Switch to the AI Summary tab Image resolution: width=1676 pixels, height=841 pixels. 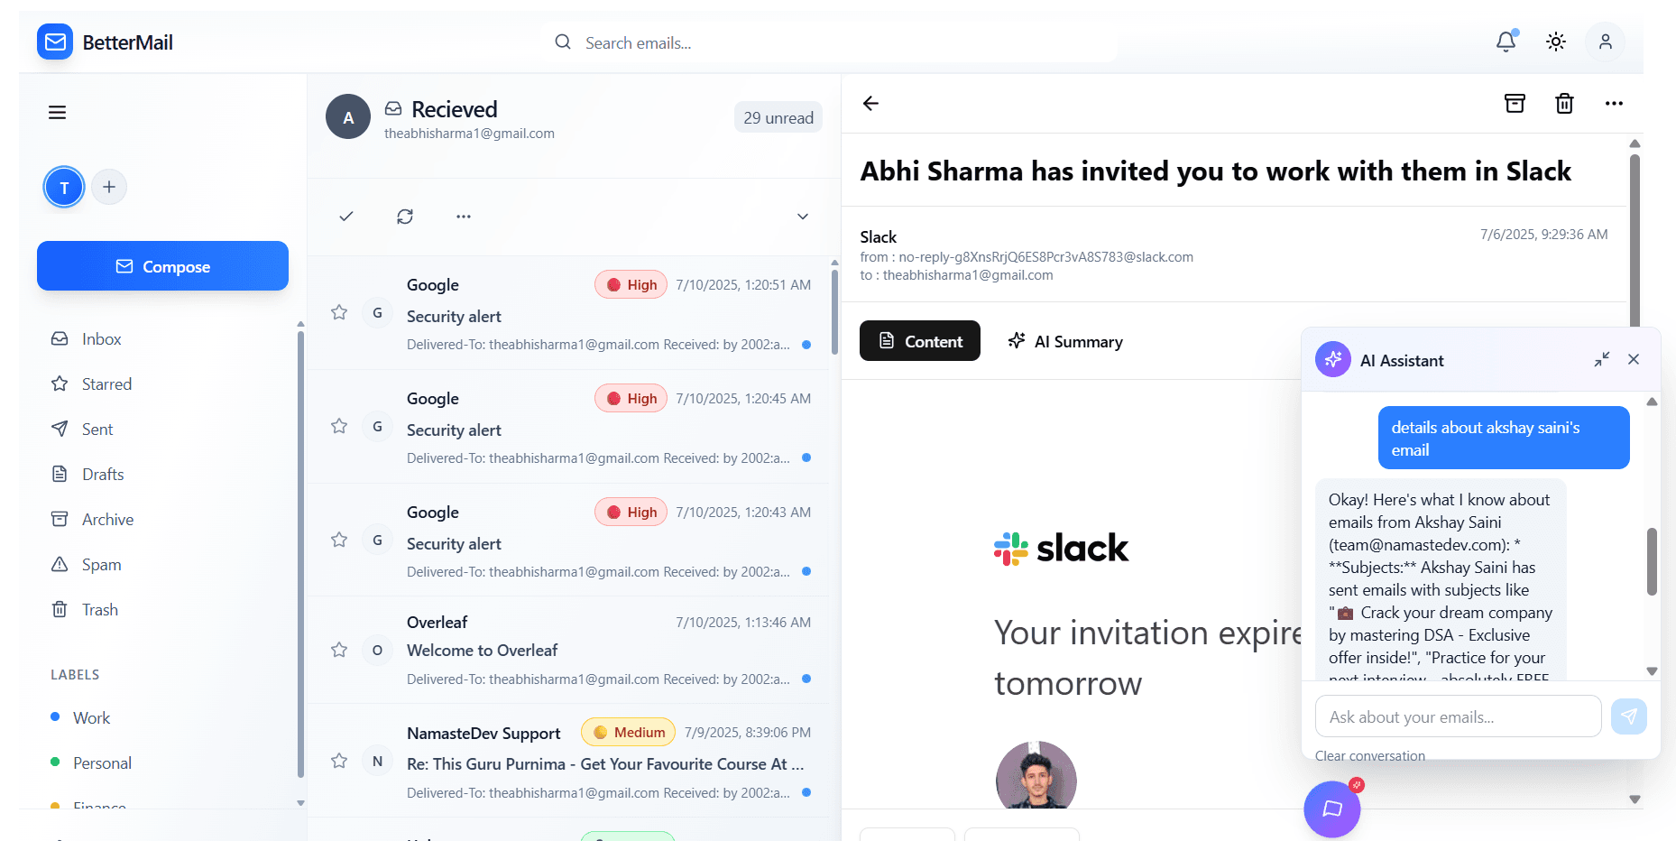(x=1065, y=341)
